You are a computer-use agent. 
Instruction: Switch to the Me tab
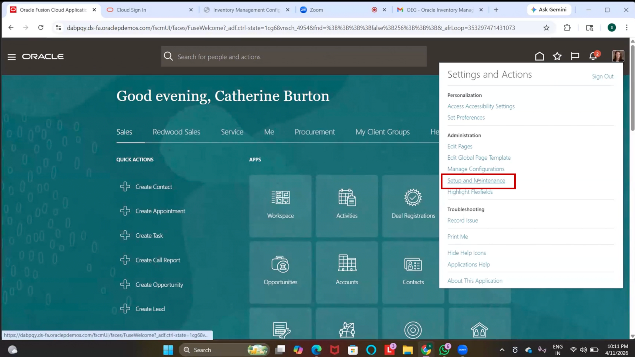(269, 132)
